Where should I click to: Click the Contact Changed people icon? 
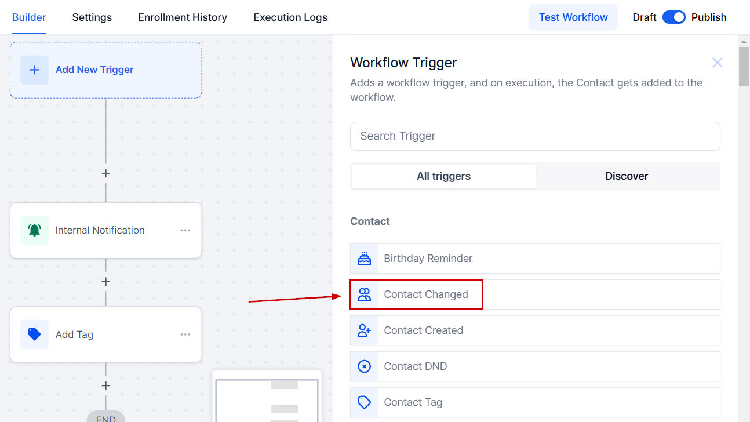(364, 294)
